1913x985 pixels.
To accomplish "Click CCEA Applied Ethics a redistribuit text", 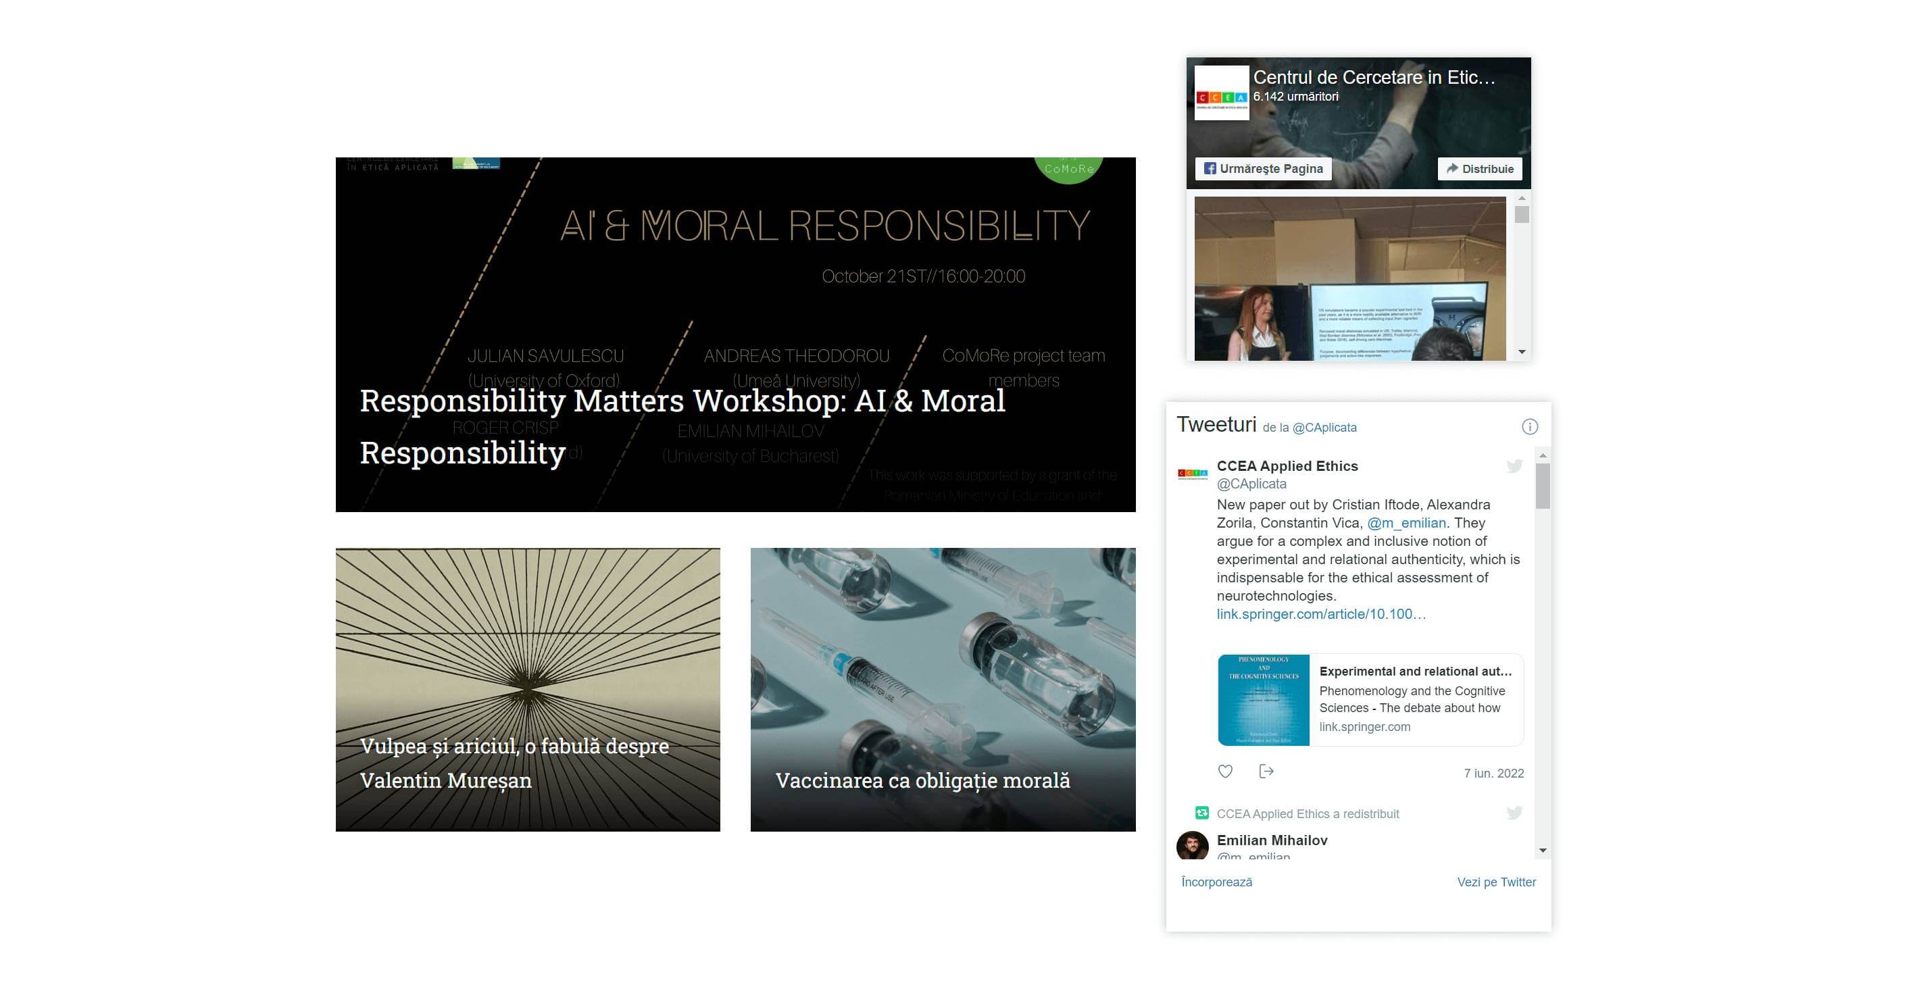I will pos(1308,813).
